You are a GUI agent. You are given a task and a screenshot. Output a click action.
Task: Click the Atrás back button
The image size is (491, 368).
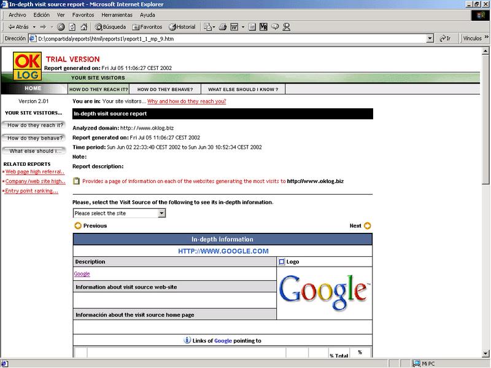coord(18,27)
